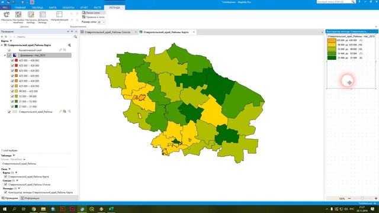Toggle Линии сетки grid lines button
Image resolution: width=379 pixels, height=213 pixels.
[94, 12]
